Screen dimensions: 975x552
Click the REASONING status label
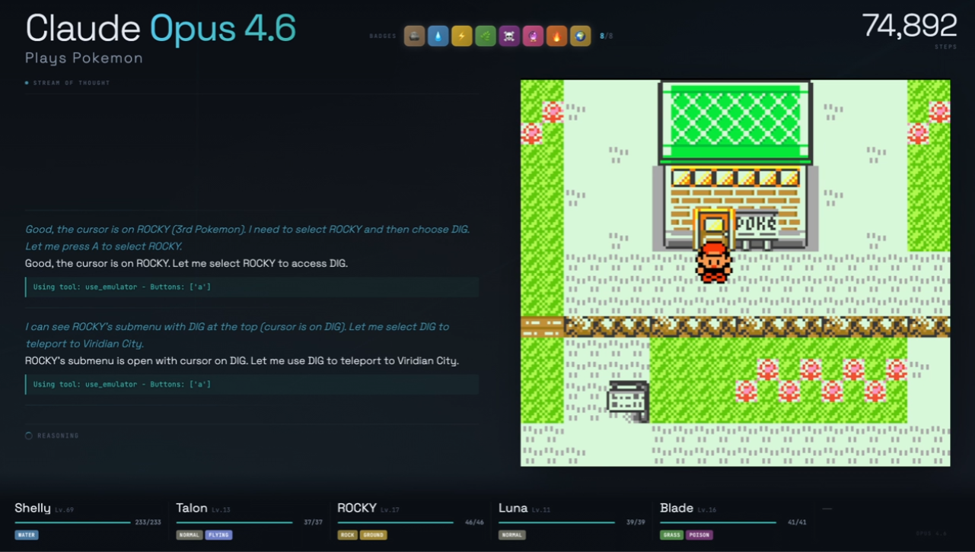tap(58, 436)
